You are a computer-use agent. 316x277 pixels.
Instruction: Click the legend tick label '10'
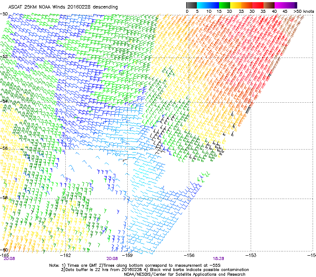(x=209, y=12)
